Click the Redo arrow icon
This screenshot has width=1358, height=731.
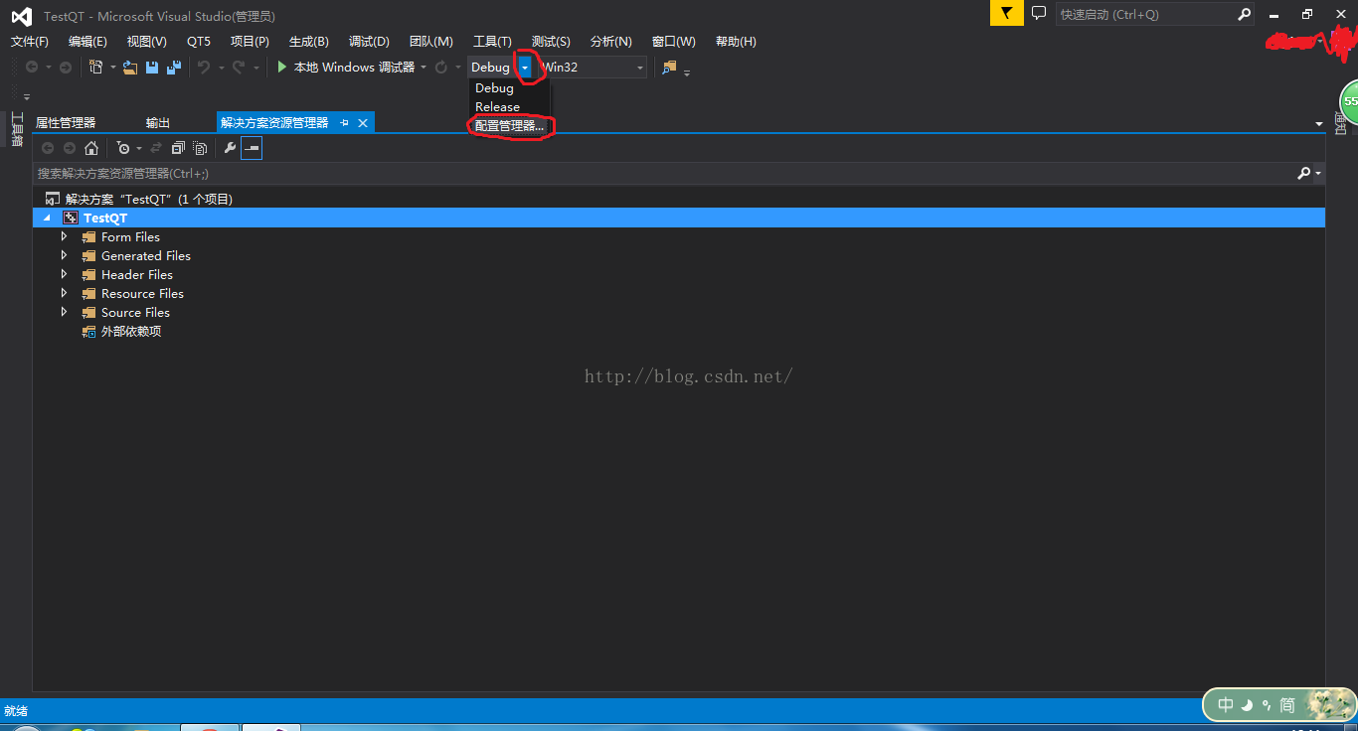click(239, 67)
